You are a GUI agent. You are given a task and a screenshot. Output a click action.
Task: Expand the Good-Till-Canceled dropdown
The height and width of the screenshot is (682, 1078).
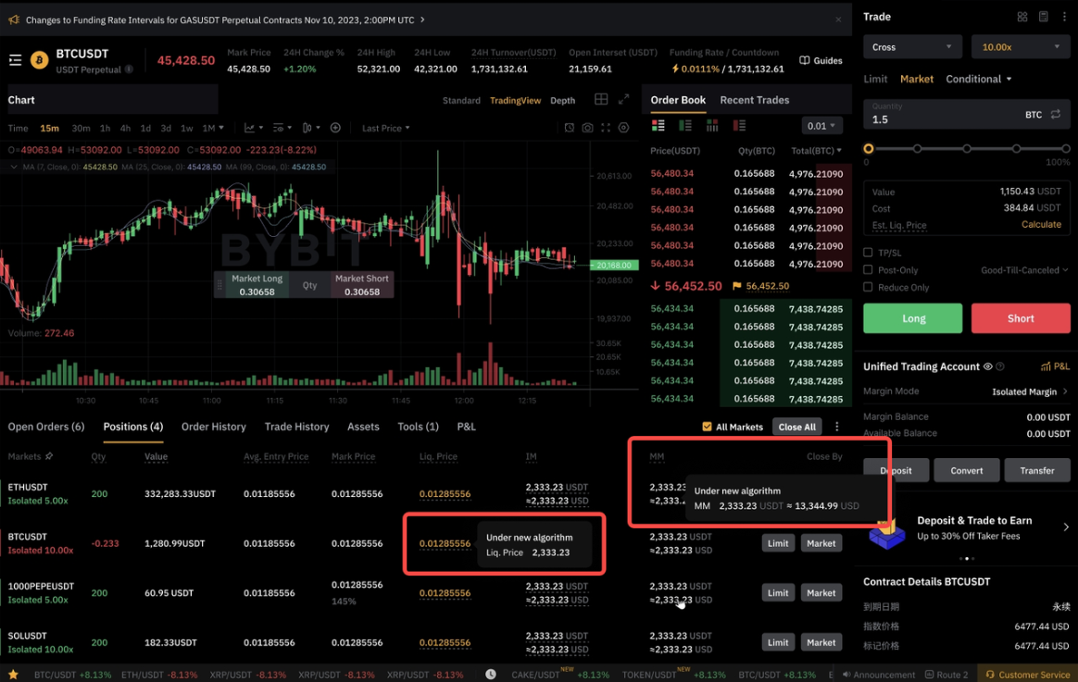1024,270
